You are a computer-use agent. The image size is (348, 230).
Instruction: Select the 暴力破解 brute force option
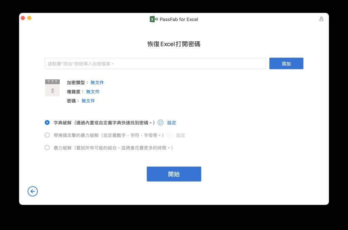click(x=47, y=148)
